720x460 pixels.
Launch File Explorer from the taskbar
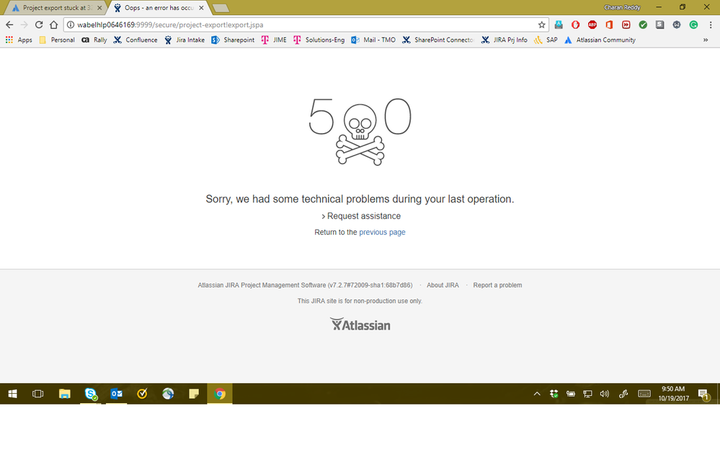[65, 394]
